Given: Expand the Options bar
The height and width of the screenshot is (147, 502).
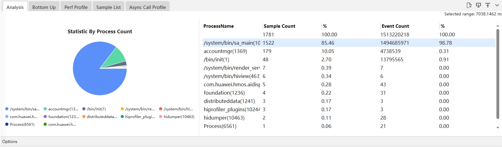Looking at the screenshot, I should 10,141.
